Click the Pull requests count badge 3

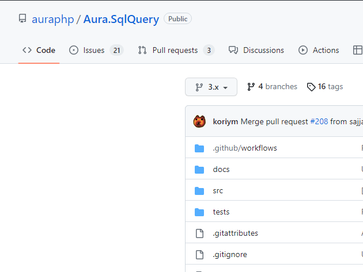click(x=209, y=50)
